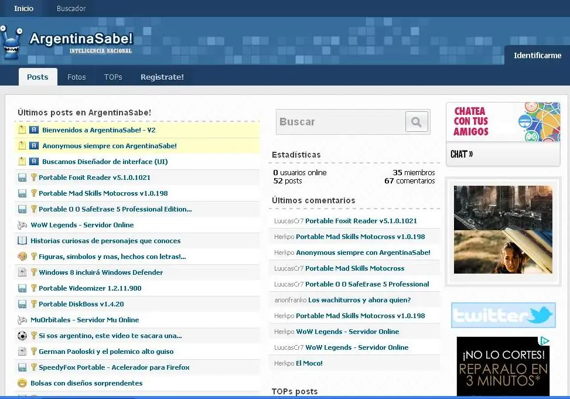Open the Buscador menu item

click(x=71, y=8)
